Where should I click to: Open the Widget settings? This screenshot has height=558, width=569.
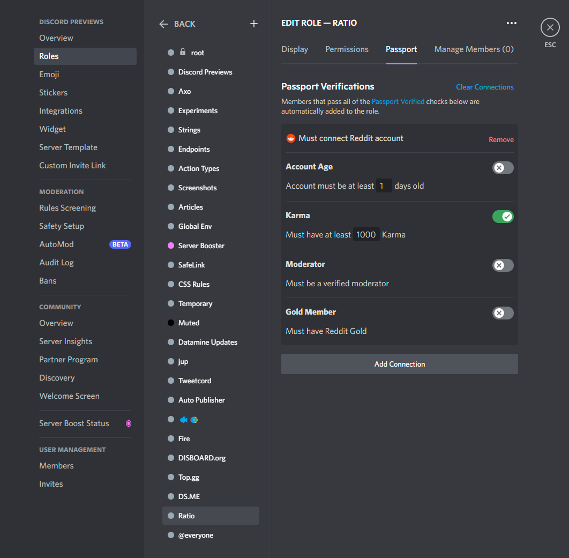(85, 129)
